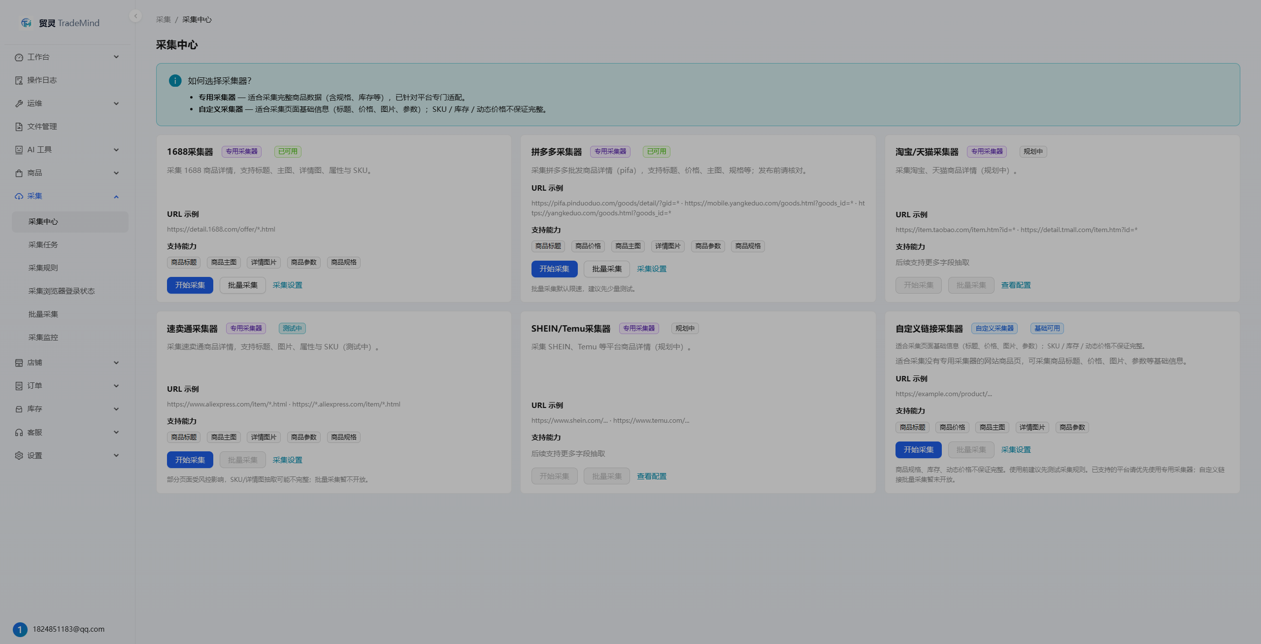The width and height of the screenshot is (1261, 644).
Task: Click the AI 工具 robot icon
Action: [19, 150]
